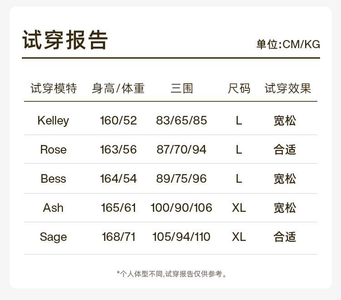The height and width of the screenshot is (300, 341).
Task: Select the model name Ash
Action: [x=53, y=208]
